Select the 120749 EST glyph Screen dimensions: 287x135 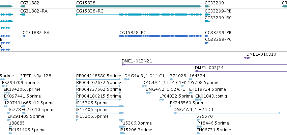[6, 106]
